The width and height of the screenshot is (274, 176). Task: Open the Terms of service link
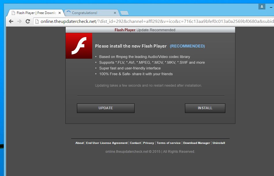point(169,143)
